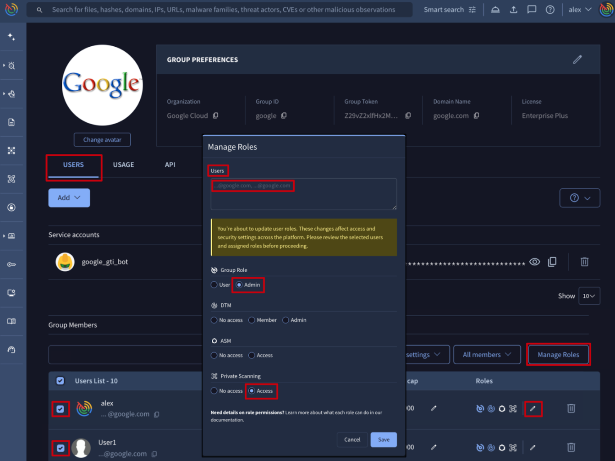Set DTM to No access
This screenshot has width=615, height=461.
tap(214, 320)
